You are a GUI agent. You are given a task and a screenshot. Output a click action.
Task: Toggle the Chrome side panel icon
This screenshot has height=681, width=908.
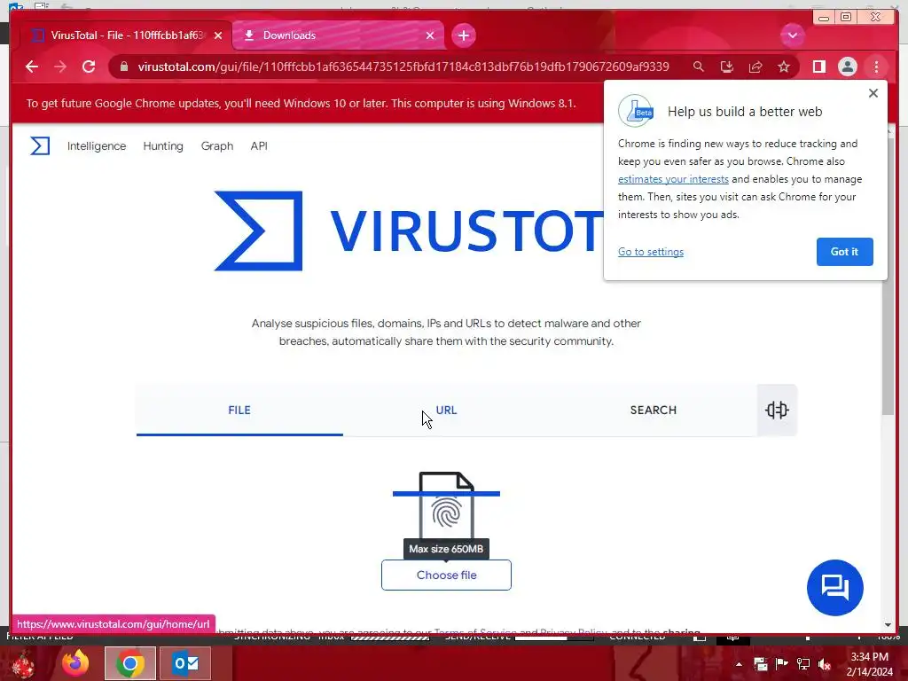tap(818, 67)
